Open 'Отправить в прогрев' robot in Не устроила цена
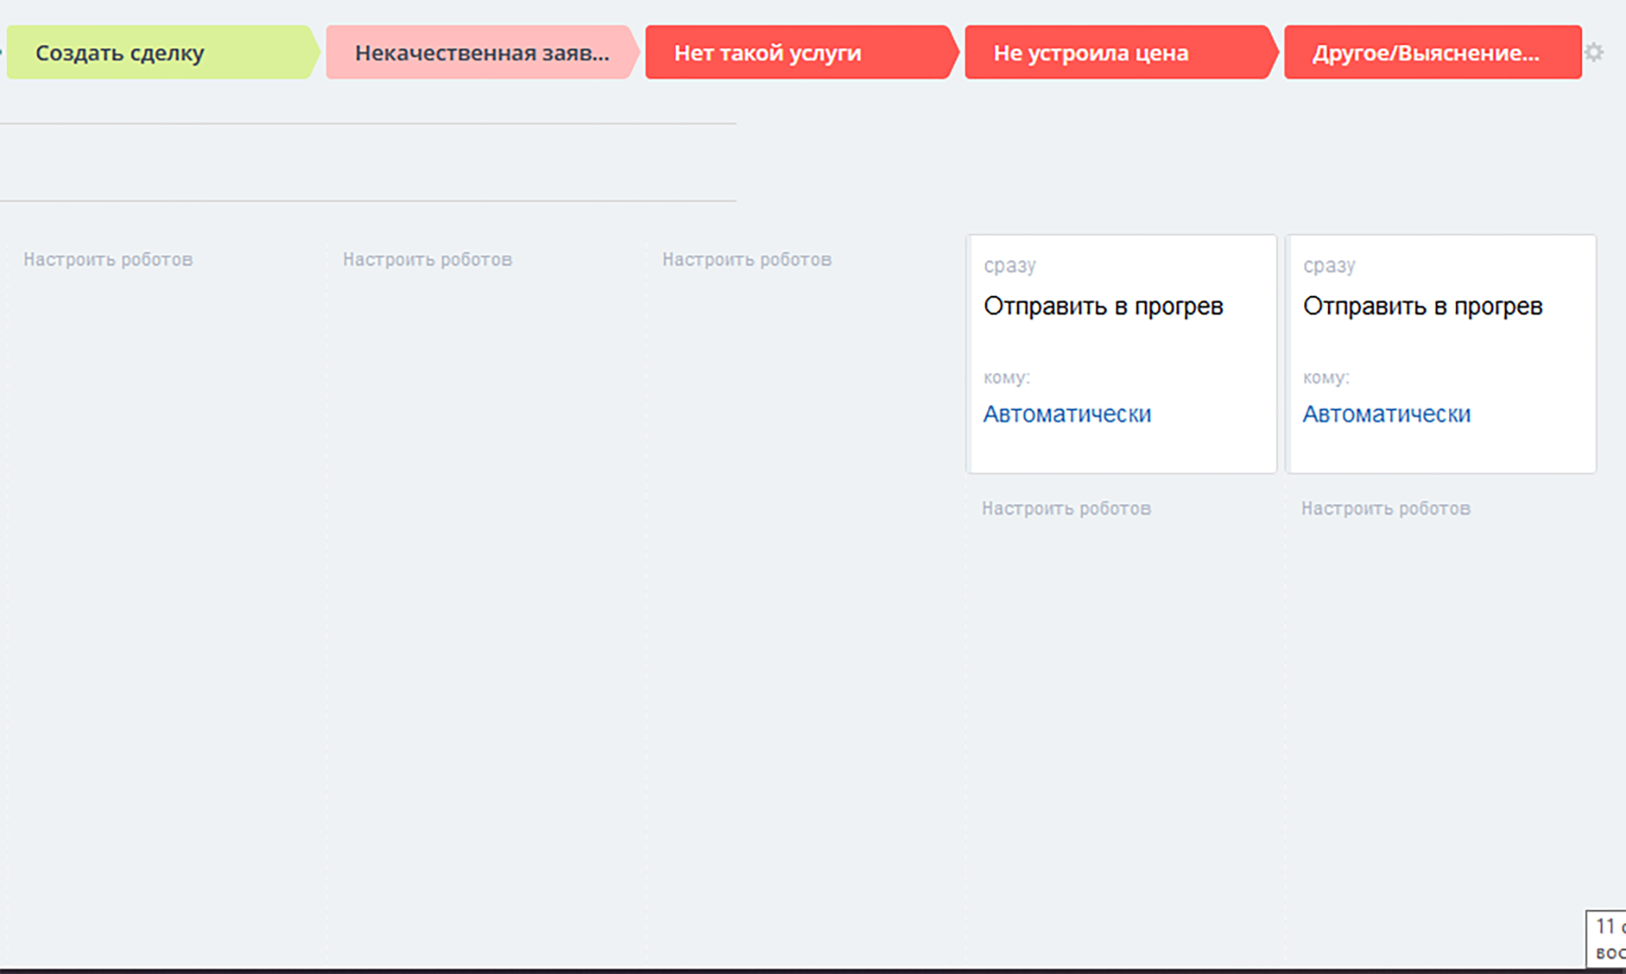 pos(1103,307)
